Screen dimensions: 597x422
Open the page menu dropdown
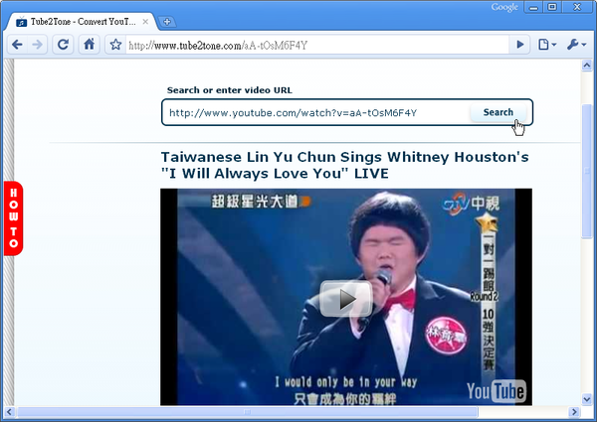point(547,45)
